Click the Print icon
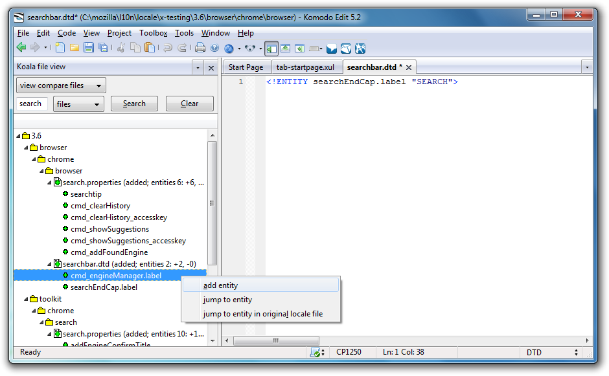This screenshot has height=376, width=609. (200, 48)
